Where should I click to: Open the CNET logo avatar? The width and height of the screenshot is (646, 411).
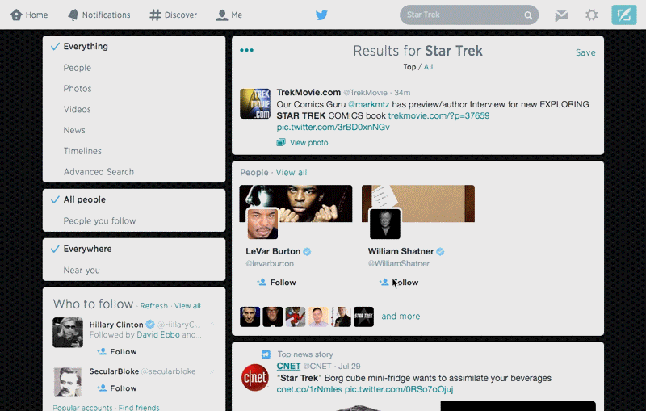pos(255,377)
